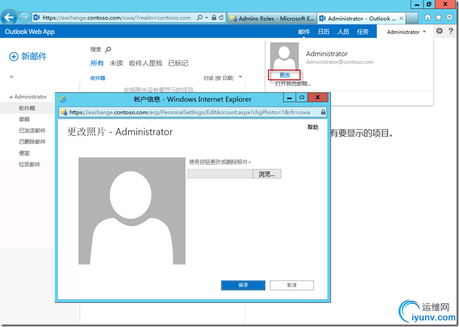Open the browser Home icon
Screen dimensions: 459x327
pyautogui.click(x=428, y=17)
